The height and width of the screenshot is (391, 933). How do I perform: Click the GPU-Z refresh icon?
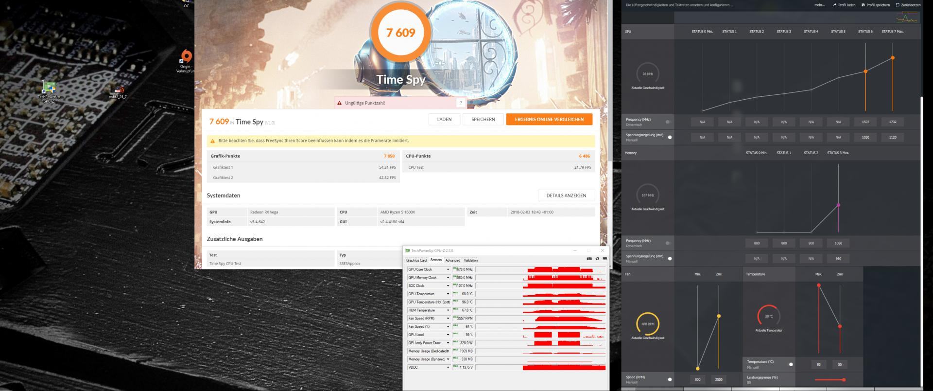pos(597,259)
